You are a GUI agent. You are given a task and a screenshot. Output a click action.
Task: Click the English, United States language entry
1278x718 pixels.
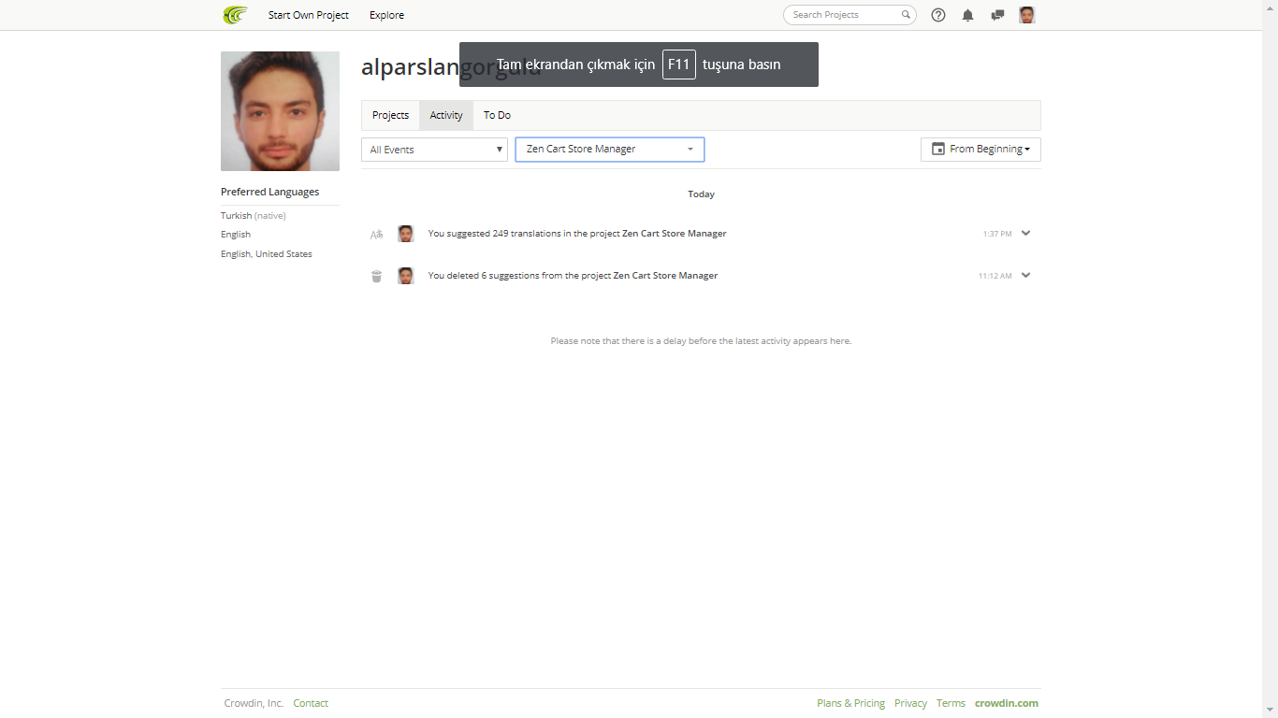click(267, 254)
